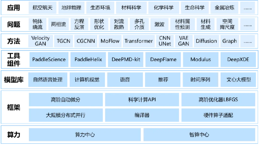Click the 化学科学 box
The height and width of the screenshot is (145, 259).
pos(163,7)
